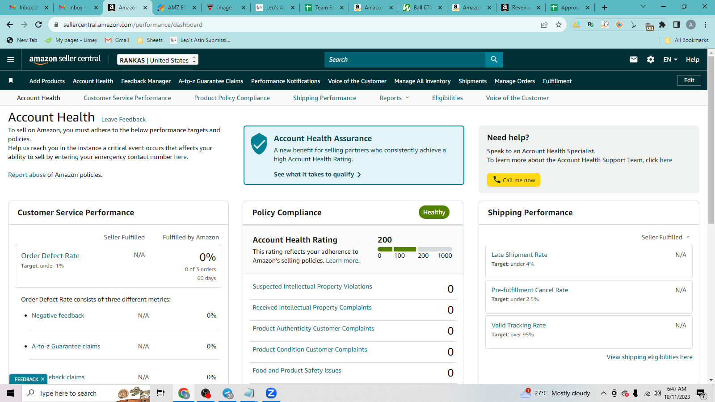
Task: Open the Eligibilities tab
Action: click(447, 98)
